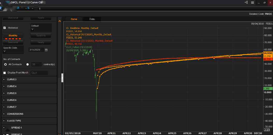Uncheck the Historical checkbox
273x135 pixels.
(4, 28)
